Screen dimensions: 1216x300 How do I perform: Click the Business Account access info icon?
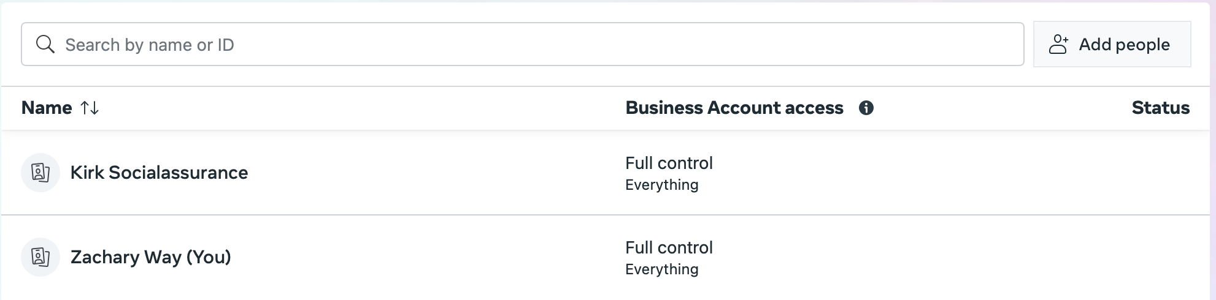coord(866,108)
